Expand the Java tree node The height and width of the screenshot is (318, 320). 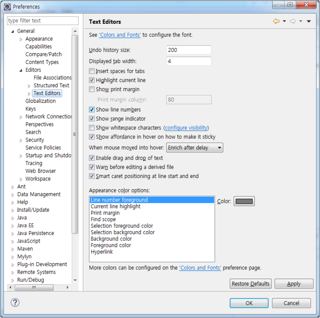(x=13, y=218)
